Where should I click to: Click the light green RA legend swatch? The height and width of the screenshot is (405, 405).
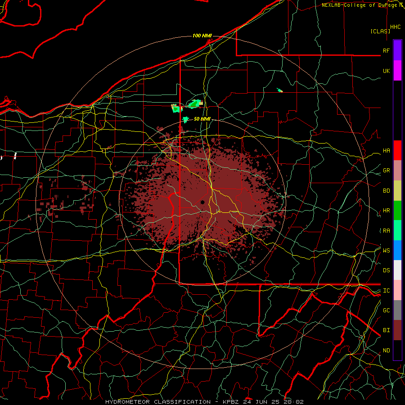click(x=397, y=230)
